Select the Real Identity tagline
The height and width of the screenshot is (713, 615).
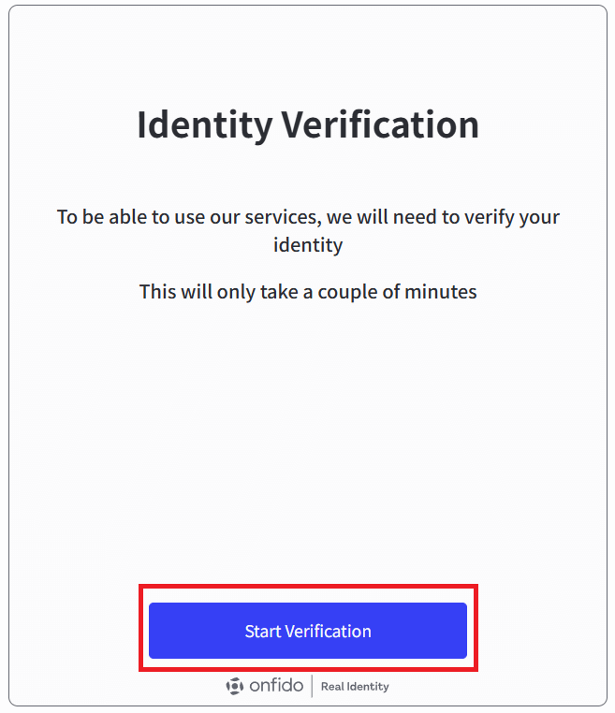point(355,686)
